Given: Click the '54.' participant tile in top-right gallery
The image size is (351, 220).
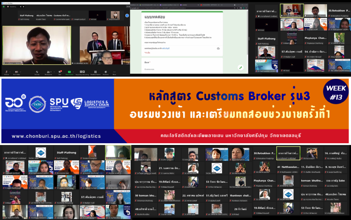Looking at the screenshot, I should pyautogui.click(x=315, y=52).
